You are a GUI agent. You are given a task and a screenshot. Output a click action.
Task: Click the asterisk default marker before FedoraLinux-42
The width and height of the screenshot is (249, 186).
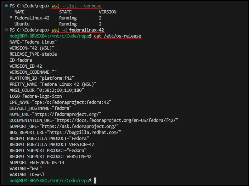pyautogui.click(x=11, y=18)
